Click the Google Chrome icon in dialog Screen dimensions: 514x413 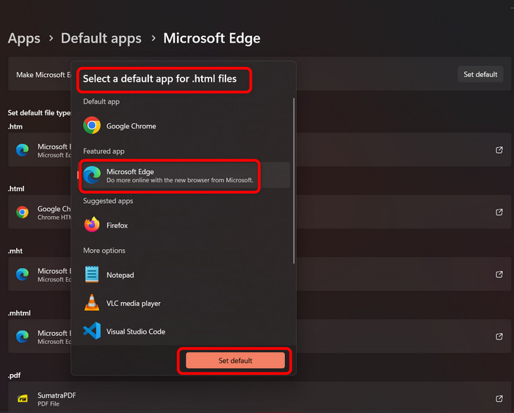(x=92, y=126)
